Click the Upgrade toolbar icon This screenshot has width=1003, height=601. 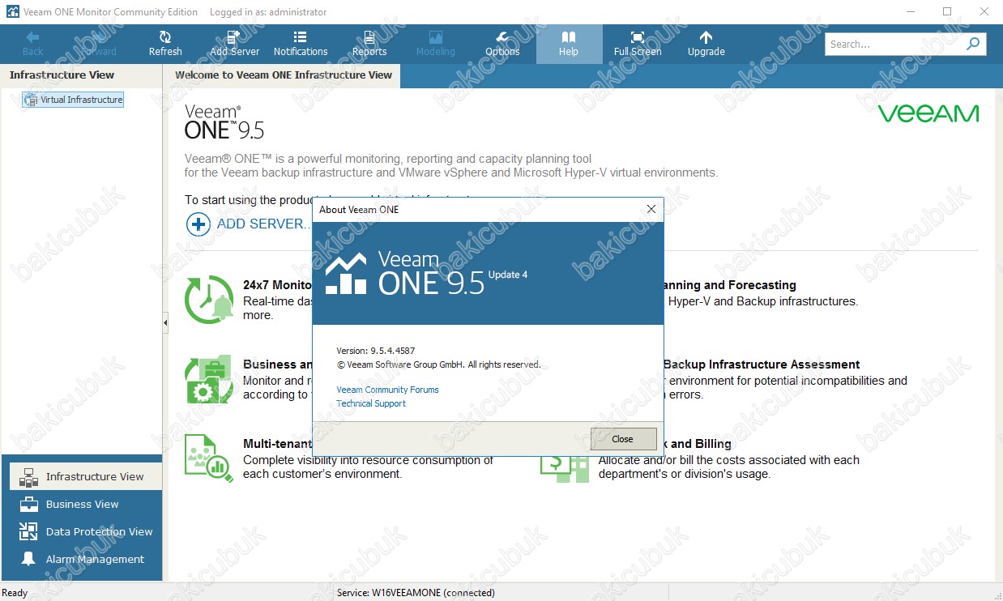pyautogui.click(x=706, y=44)
